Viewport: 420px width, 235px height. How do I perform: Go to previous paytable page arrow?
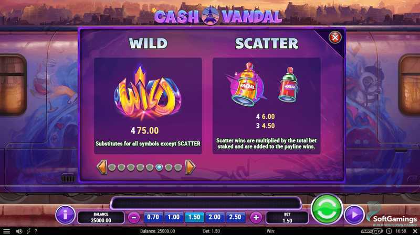[x=102, y=167]
